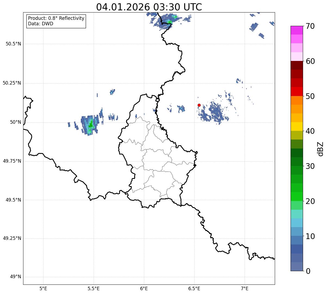Click the 6°E longitude label
Viewport: 327px width, 294px height.
tap(144, 288)
